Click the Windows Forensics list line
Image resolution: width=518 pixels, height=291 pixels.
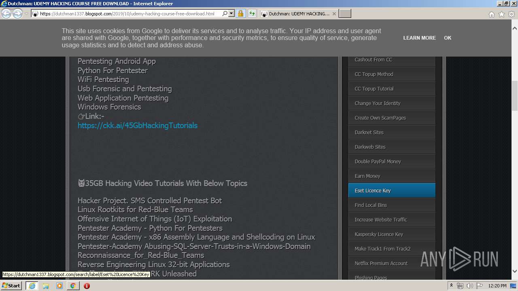109,107
